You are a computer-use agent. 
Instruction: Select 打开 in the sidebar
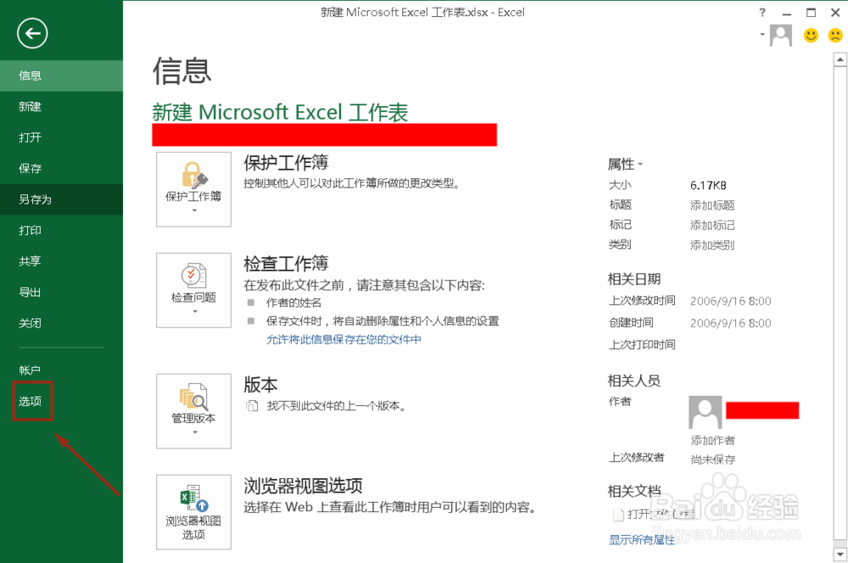(x=62, y=137)
